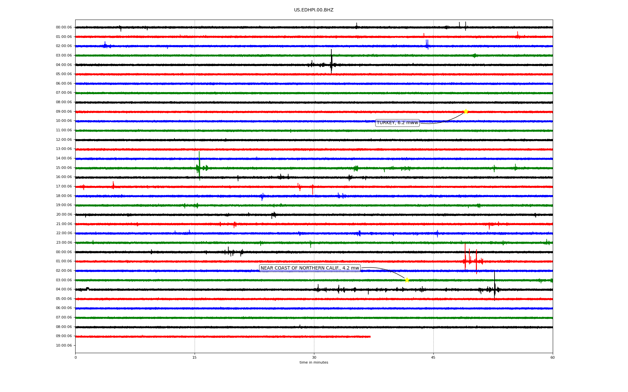Screen dimensions: 628x392
Task: Select the 19:00:06 trace time label
Action: pos(64,205)
